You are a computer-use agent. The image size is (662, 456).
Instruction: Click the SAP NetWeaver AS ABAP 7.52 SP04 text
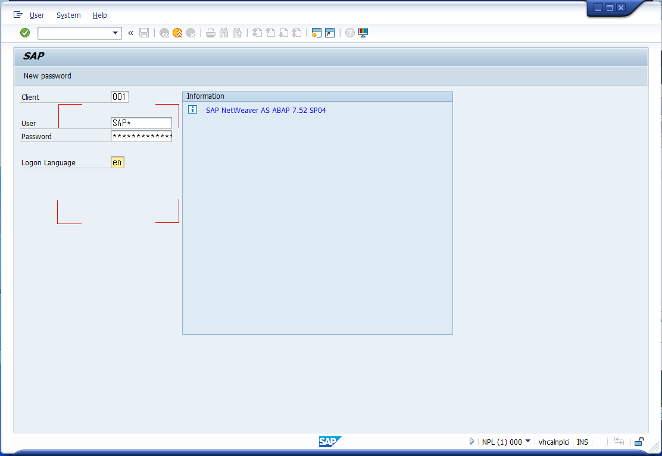[266, 111]
